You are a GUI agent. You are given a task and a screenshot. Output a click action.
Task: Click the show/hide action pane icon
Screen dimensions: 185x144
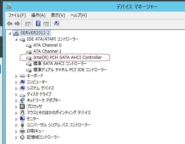click(46, 24)
